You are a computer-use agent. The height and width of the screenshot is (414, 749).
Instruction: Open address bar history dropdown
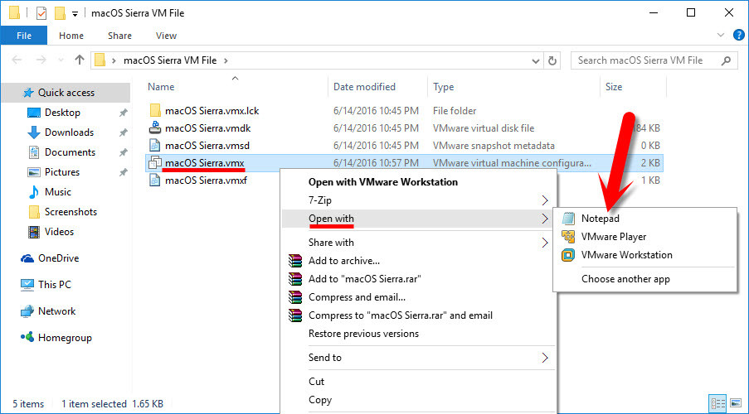tap(536, 60)
